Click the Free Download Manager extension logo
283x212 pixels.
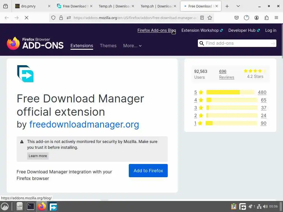click(25, 73)
